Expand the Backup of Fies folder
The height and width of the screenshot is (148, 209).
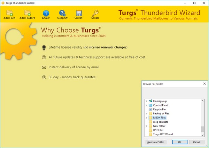[146, 113]
